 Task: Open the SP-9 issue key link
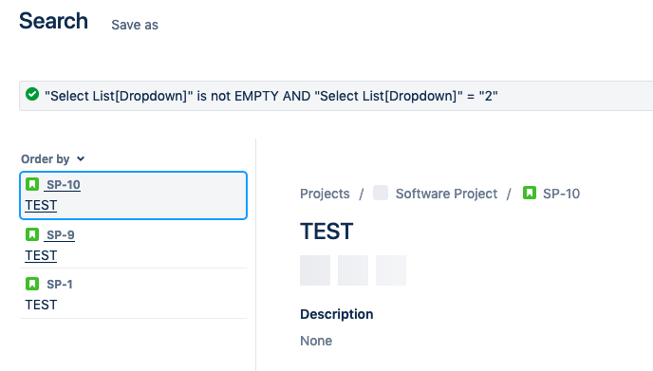61,235
